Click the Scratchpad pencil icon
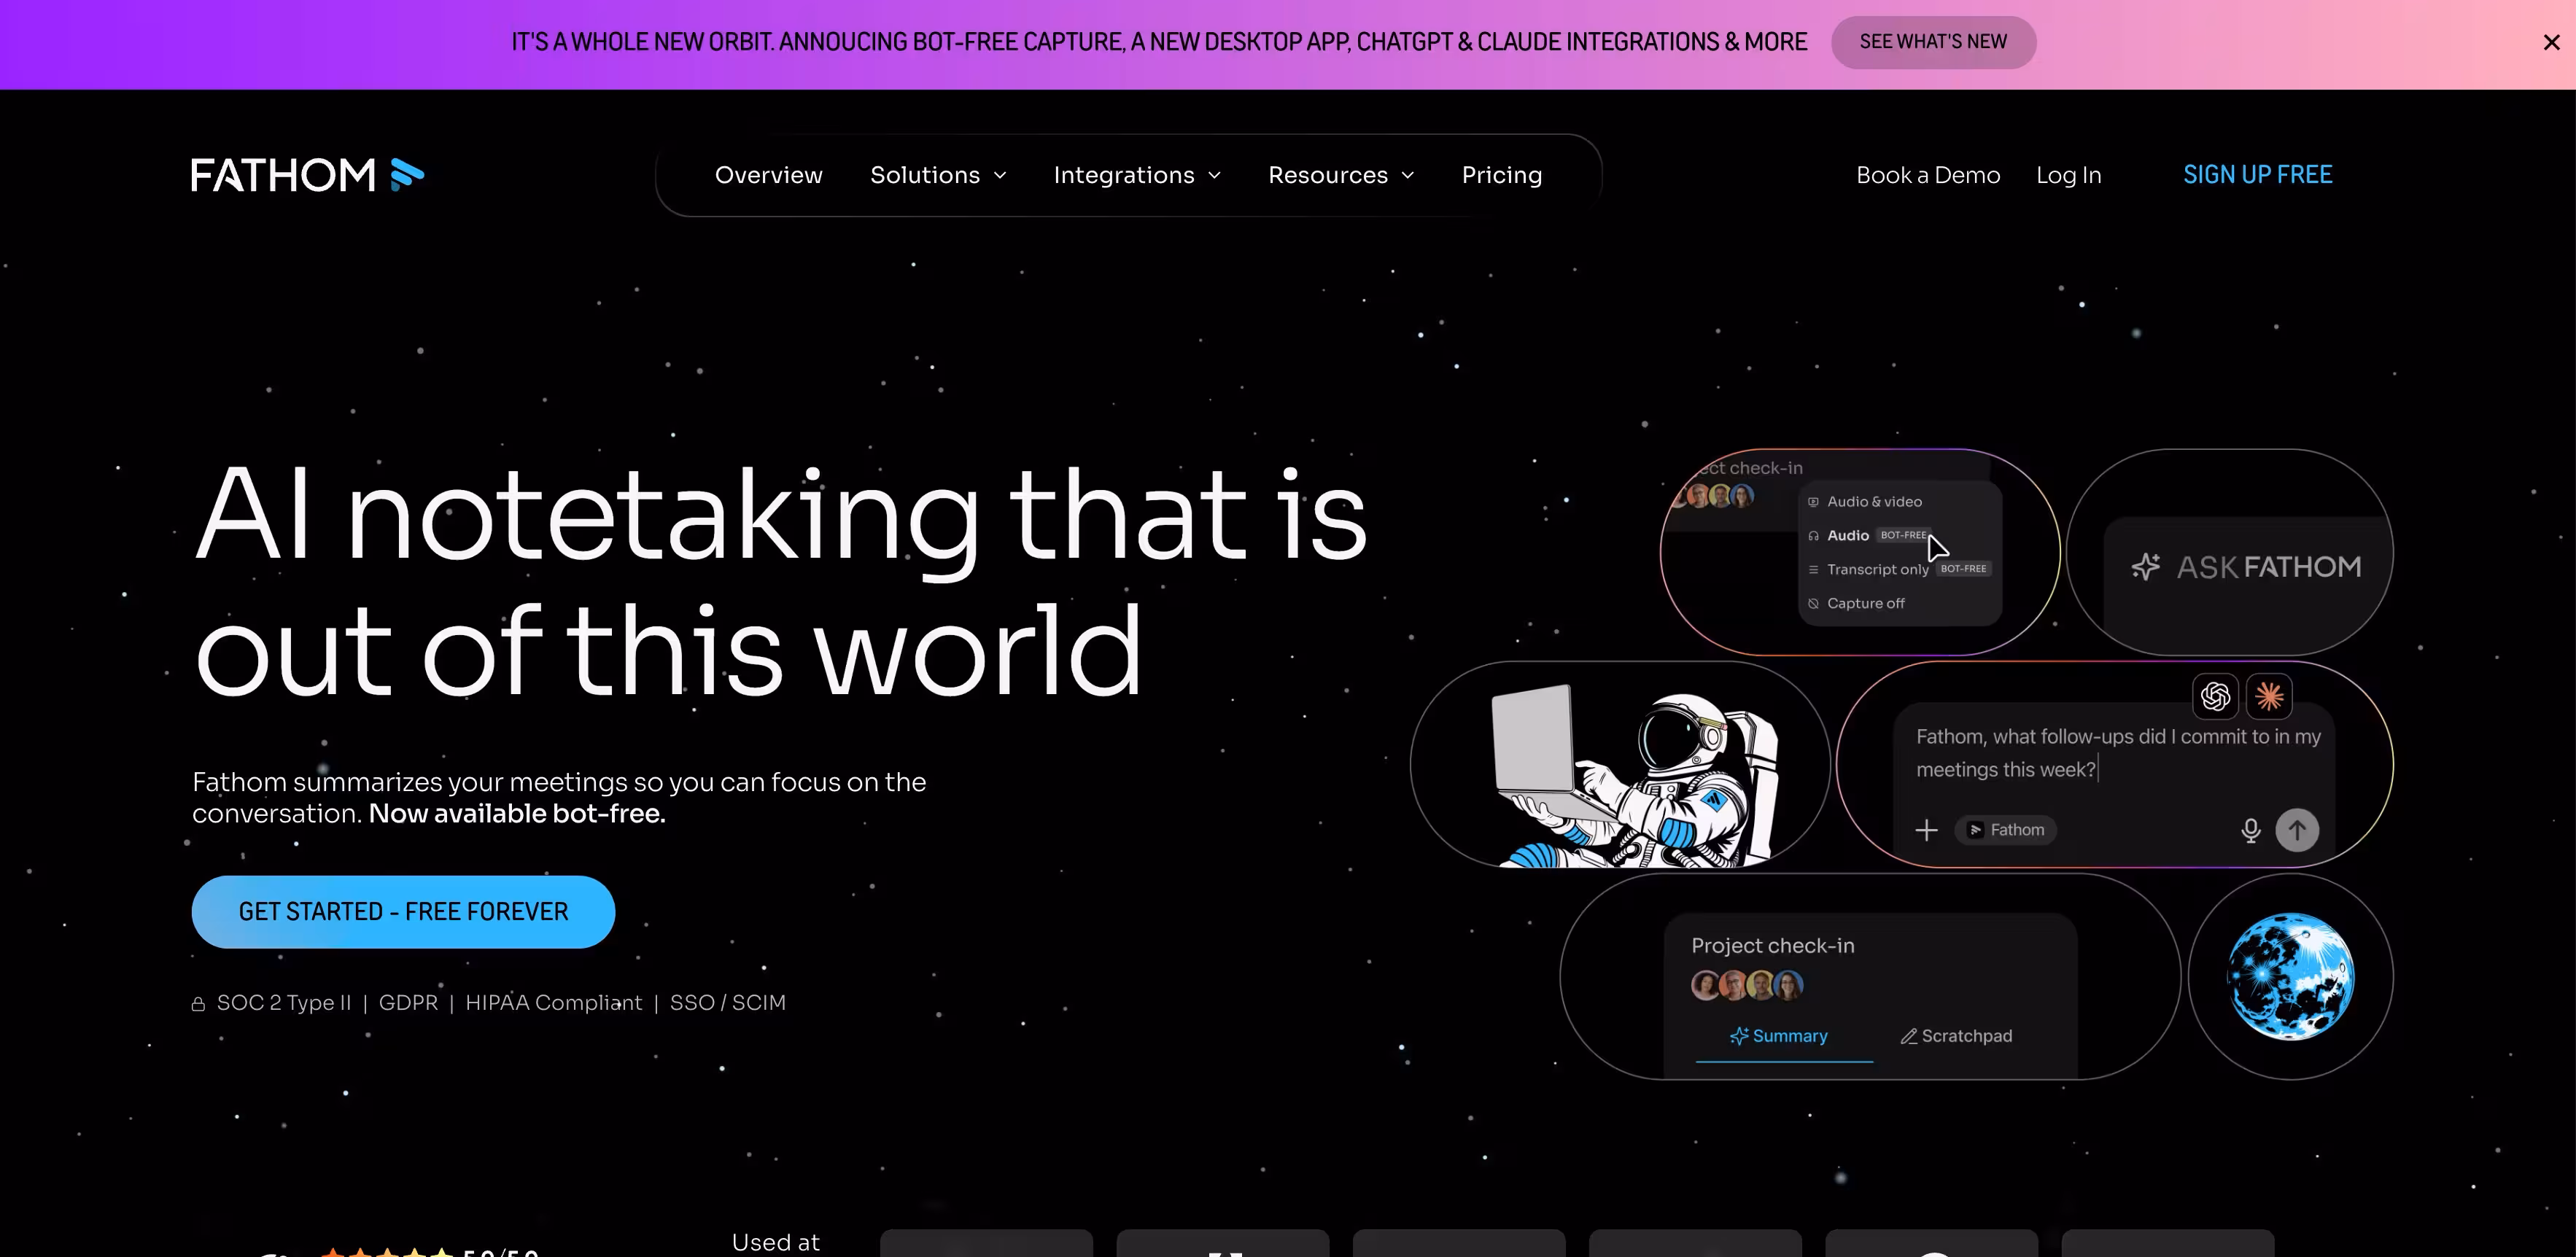The width and height of the screenshot is (2576, 1257). (x=1908, y=1036)
